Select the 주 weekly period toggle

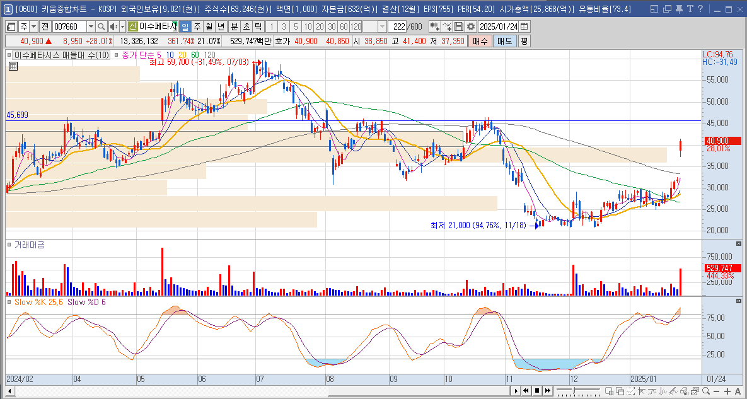[197, 26]
